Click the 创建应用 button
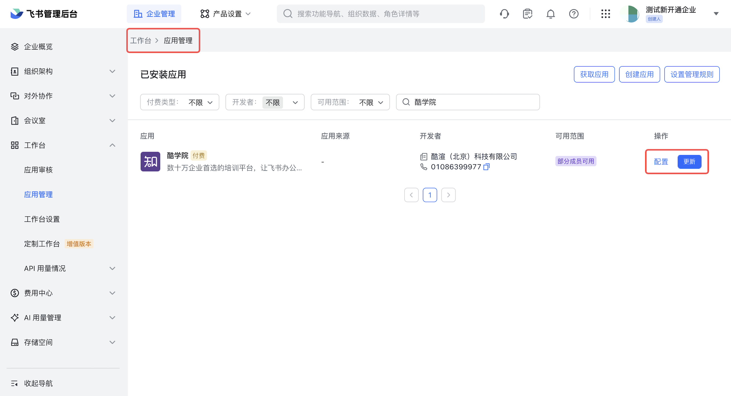 [x=639, y=74]
